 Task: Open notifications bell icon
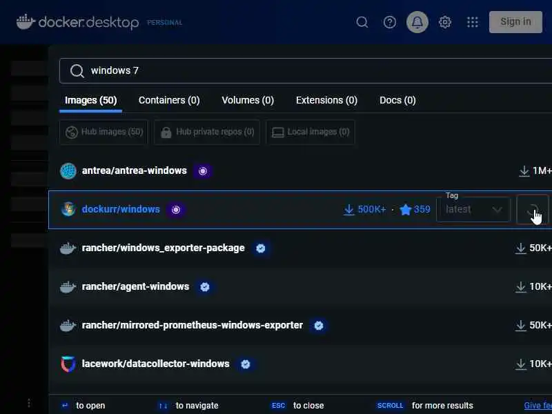coord(417,22)
